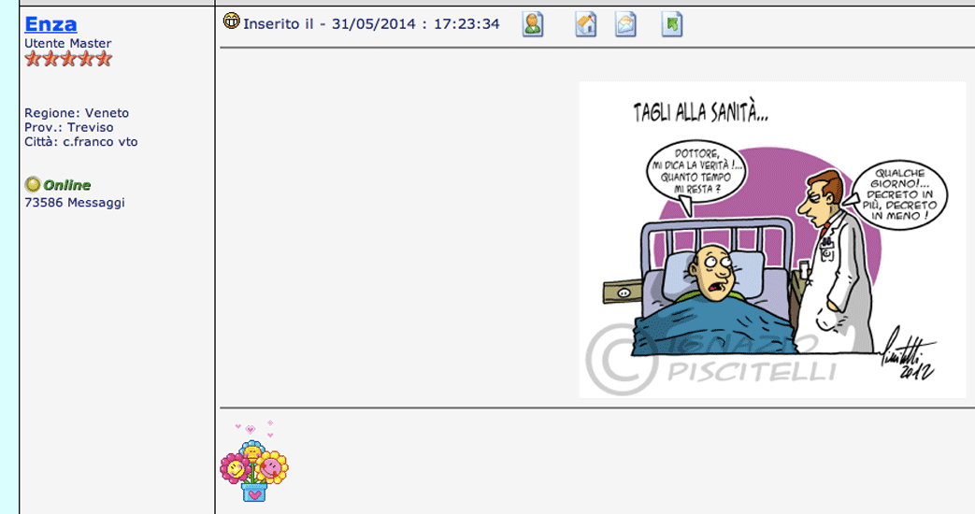Send Enza a message via the envelope icon

coord(625,25)
